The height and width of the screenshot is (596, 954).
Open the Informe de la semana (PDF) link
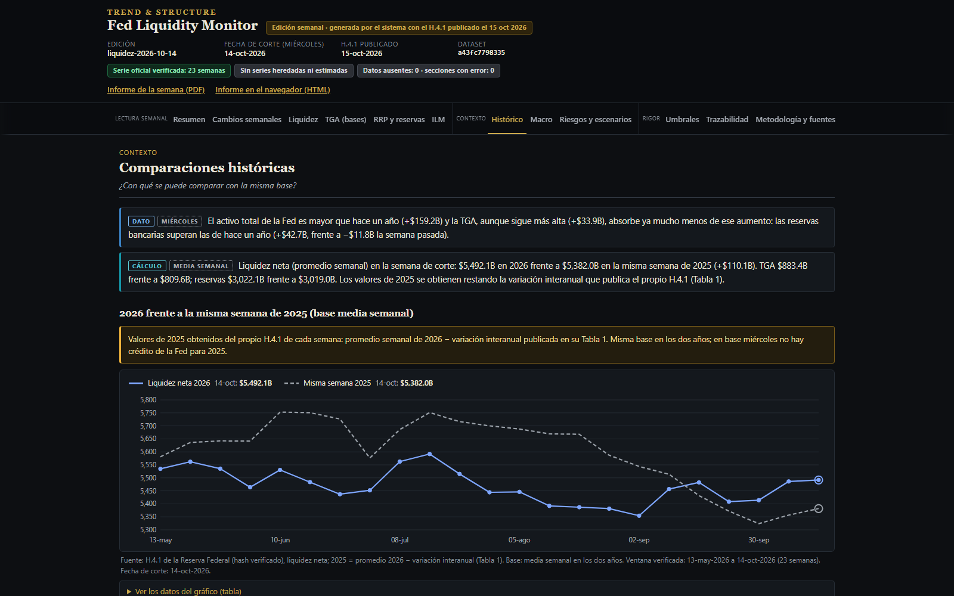(x=156, y=90)
